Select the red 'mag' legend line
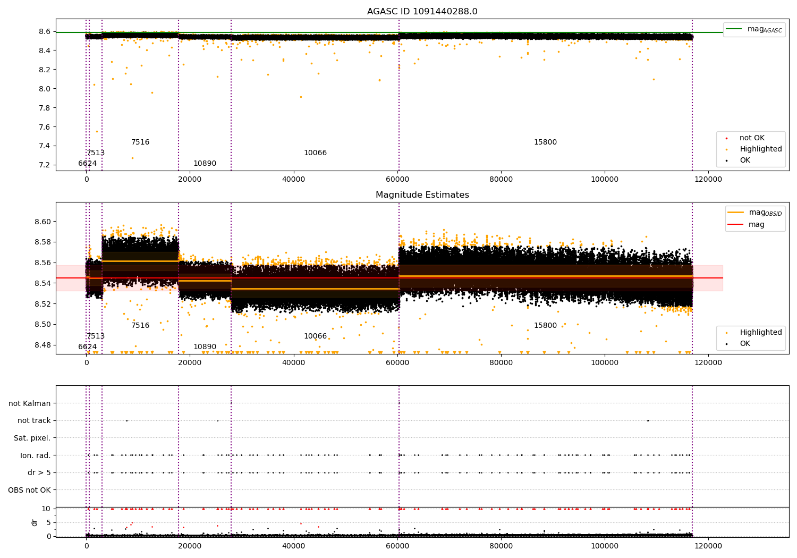This screenshot has height=558, width=797. point(736,224)
